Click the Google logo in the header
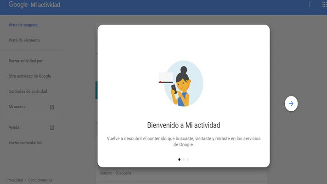 (x=18, y=5)
